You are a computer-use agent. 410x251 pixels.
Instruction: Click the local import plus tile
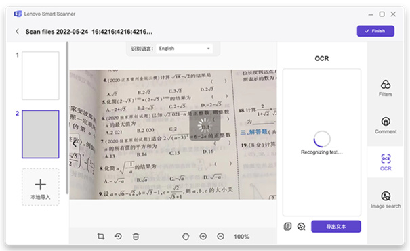coord(41,187)
